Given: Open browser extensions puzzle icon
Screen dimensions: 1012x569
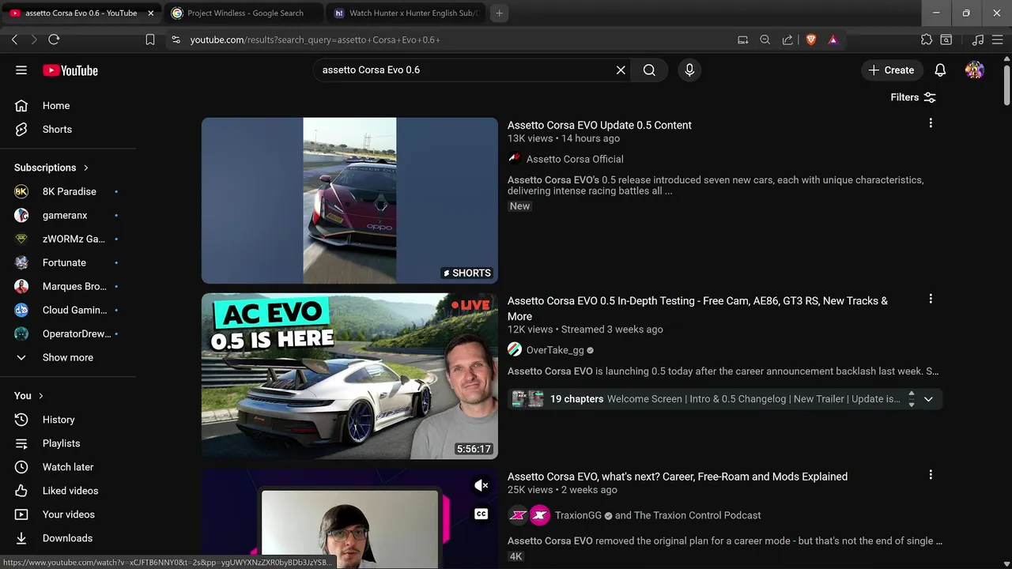Looking at the screenshot, I should pyautogui.click(x=927, y=40).
